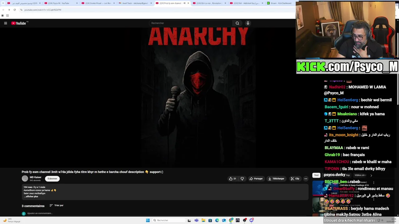Open Microsoft Teams from taskbar

[x=196, y=220]
